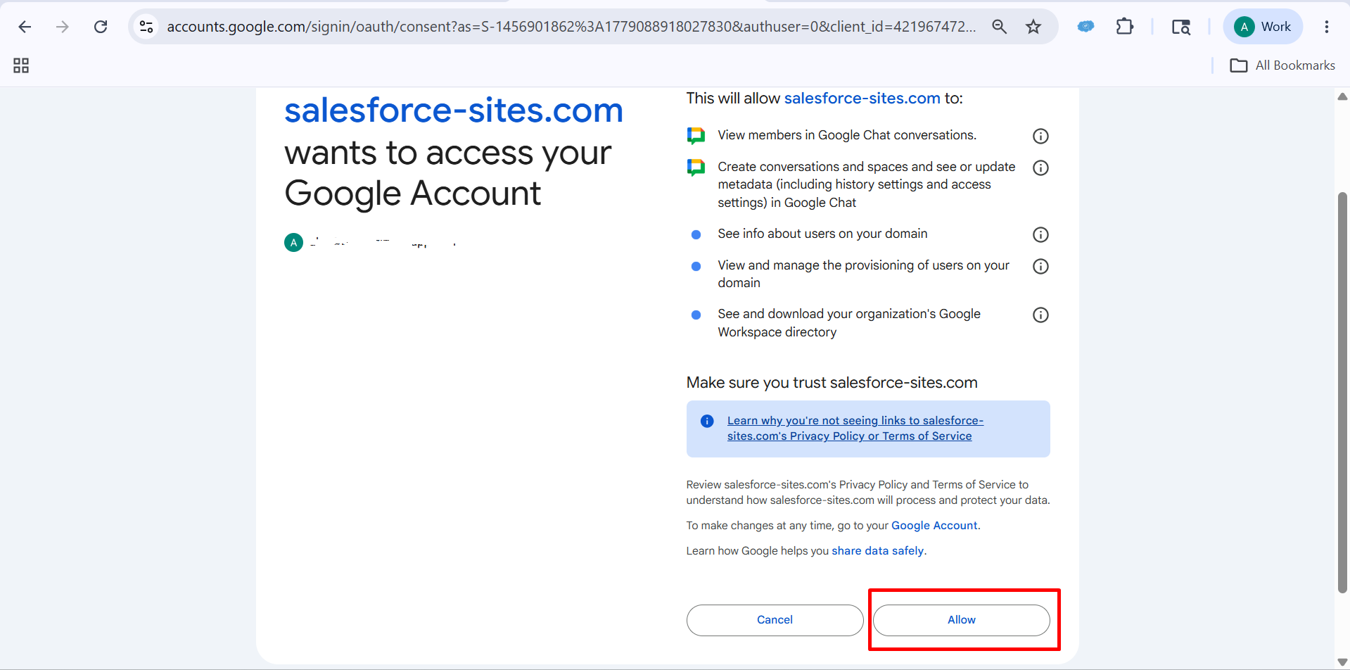This screenshot has width=1350, height=670.
Task: Show info for Create conversations and spaces permission
Action: [1040, 167]
